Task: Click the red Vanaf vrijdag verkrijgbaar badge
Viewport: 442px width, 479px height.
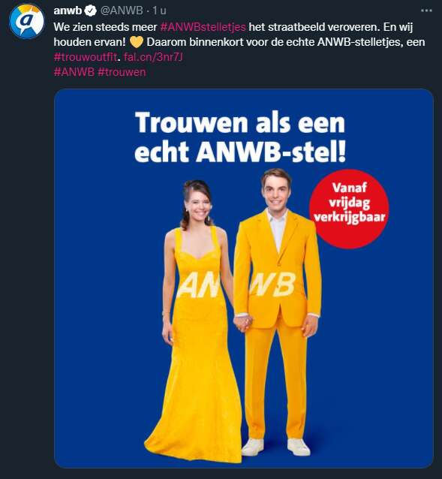Action: click(349, 209)
